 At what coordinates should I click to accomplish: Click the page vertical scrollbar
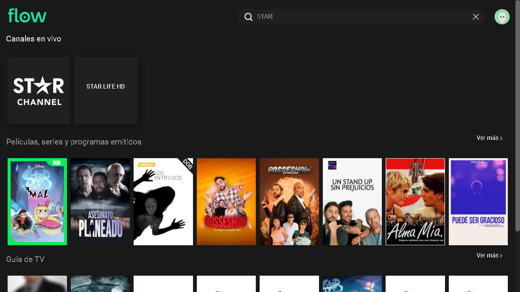517,114
